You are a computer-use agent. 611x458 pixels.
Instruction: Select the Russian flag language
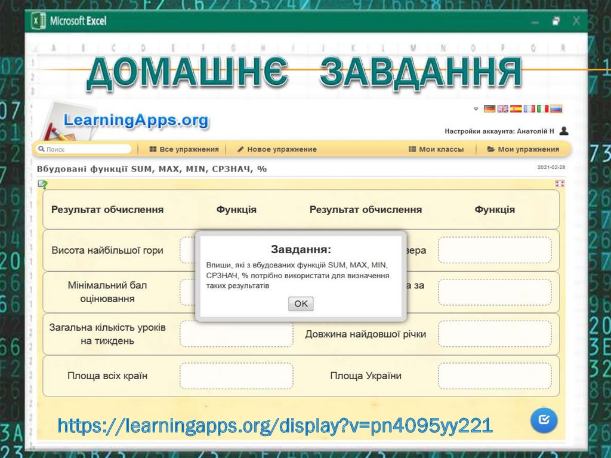(556, 109)
